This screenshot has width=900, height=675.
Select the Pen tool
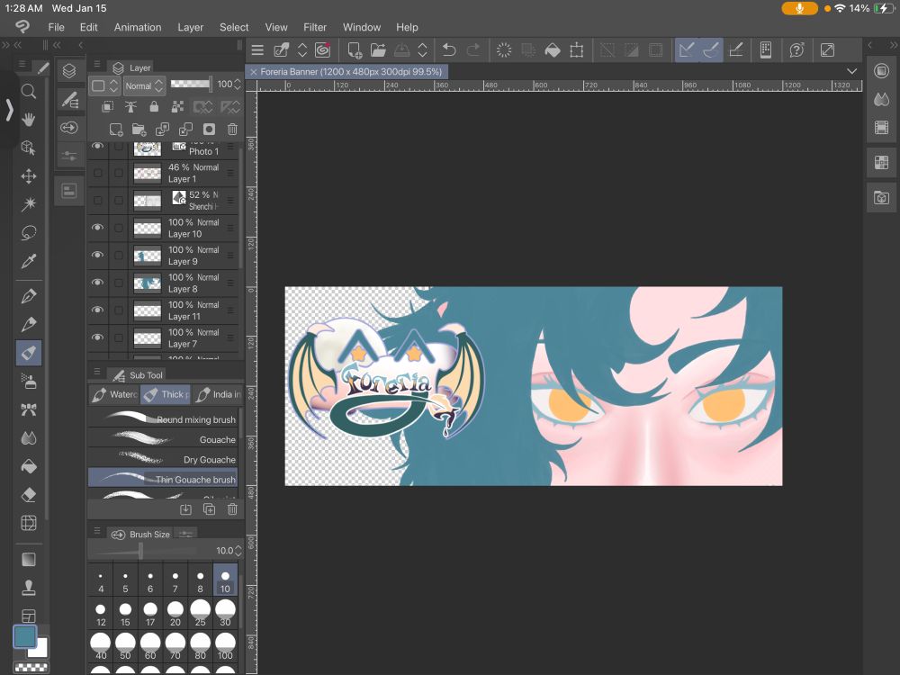pos(28,296)
